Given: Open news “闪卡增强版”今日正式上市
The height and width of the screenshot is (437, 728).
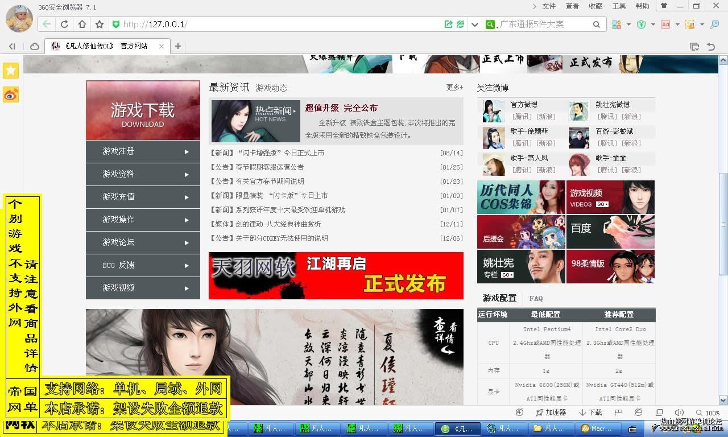Looking at the screenshot, I should tap(267, 153).
